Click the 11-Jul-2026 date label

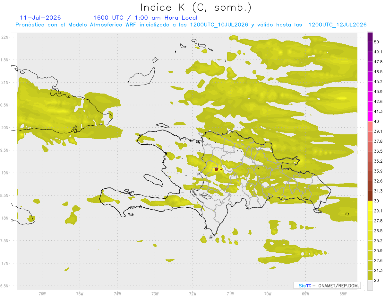click(40, 18)
